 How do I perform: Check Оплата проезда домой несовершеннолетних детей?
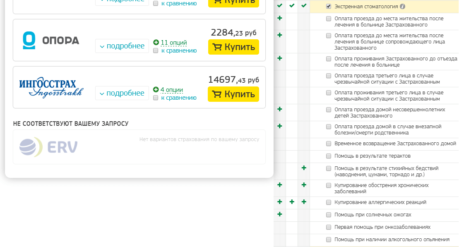point(329,110)
